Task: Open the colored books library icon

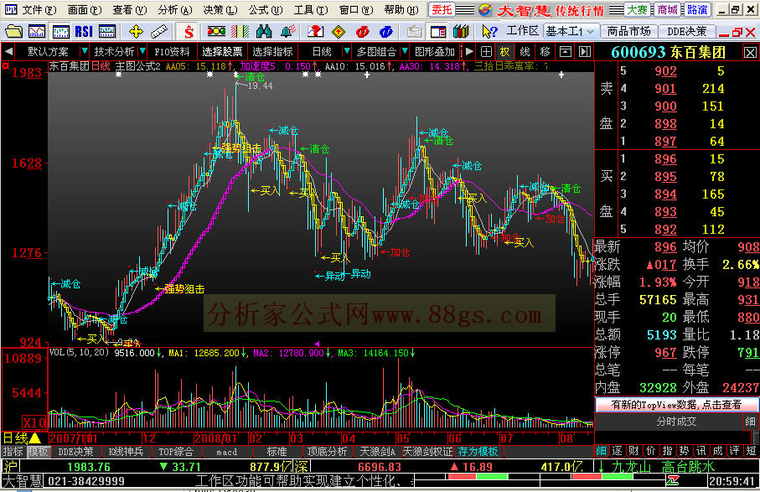Action: [461, 32]
